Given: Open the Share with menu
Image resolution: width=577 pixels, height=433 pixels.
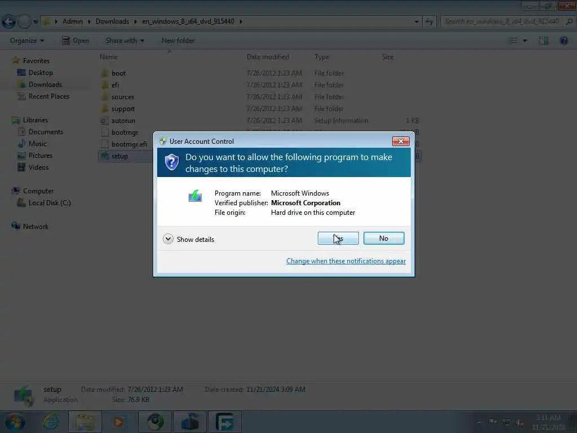Looking at the screenshot, I should point(125,41).
